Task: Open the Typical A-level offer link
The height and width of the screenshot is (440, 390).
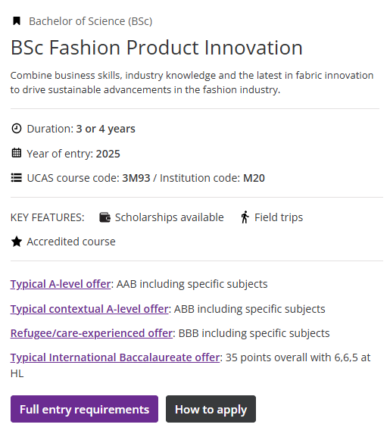Action: tap(61, 284)
